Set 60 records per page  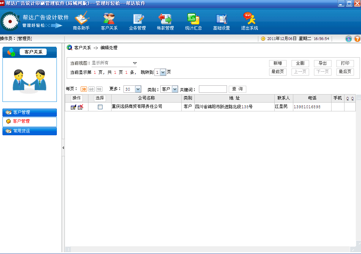coord(91,89)
